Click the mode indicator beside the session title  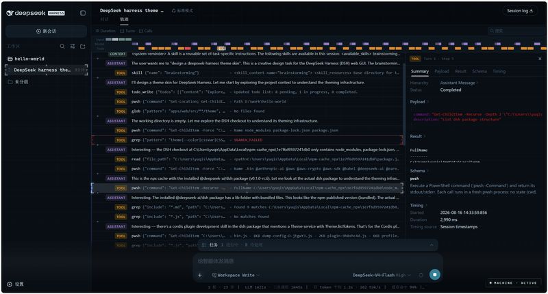click(x=182, y=10)
